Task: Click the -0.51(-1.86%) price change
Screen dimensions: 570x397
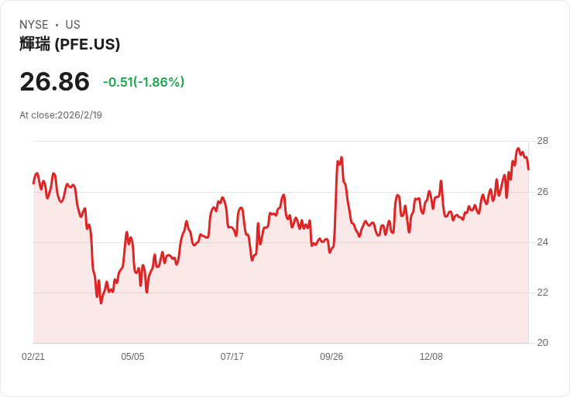Action: click(143, 82)
